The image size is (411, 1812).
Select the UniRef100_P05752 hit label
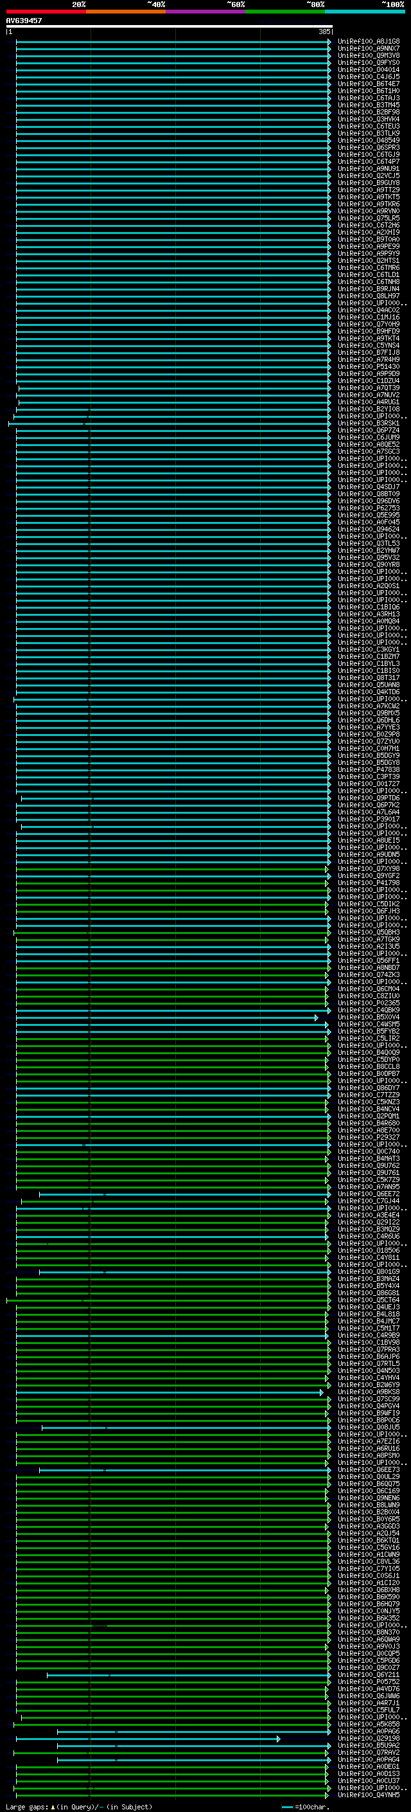pos(369,1682)
